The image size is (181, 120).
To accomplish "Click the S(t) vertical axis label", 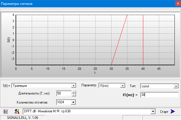I will pyautogui.click(x=9, y=39).
